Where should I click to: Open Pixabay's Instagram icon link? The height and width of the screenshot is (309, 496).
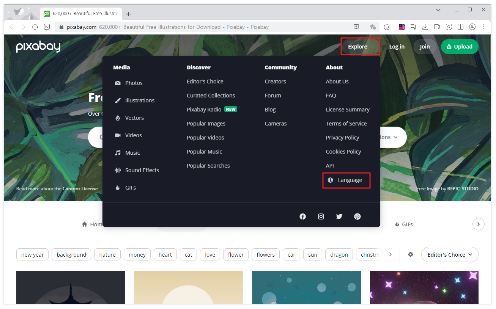point(321,216)
